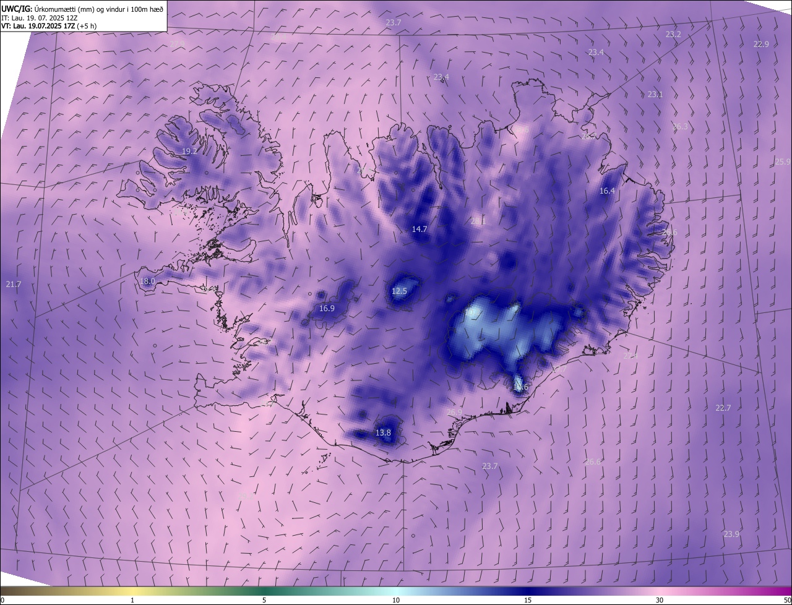The height and width of the screenshot is (605, 792).
Task: Click the 18.0 value on the peninsula tip
Action: [147, 281]
